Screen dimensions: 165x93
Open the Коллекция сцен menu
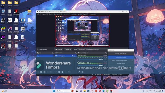click(76, 14)
